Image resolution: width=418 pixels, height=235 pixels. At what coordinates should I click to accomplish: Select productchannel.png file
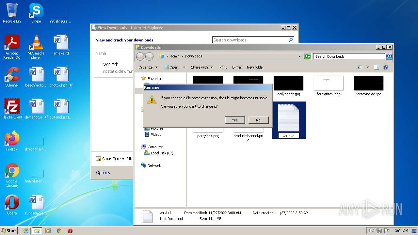tap(248, 138)
